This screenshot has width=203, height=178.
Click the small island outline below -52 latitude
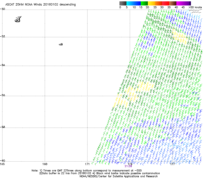(61, 44)
